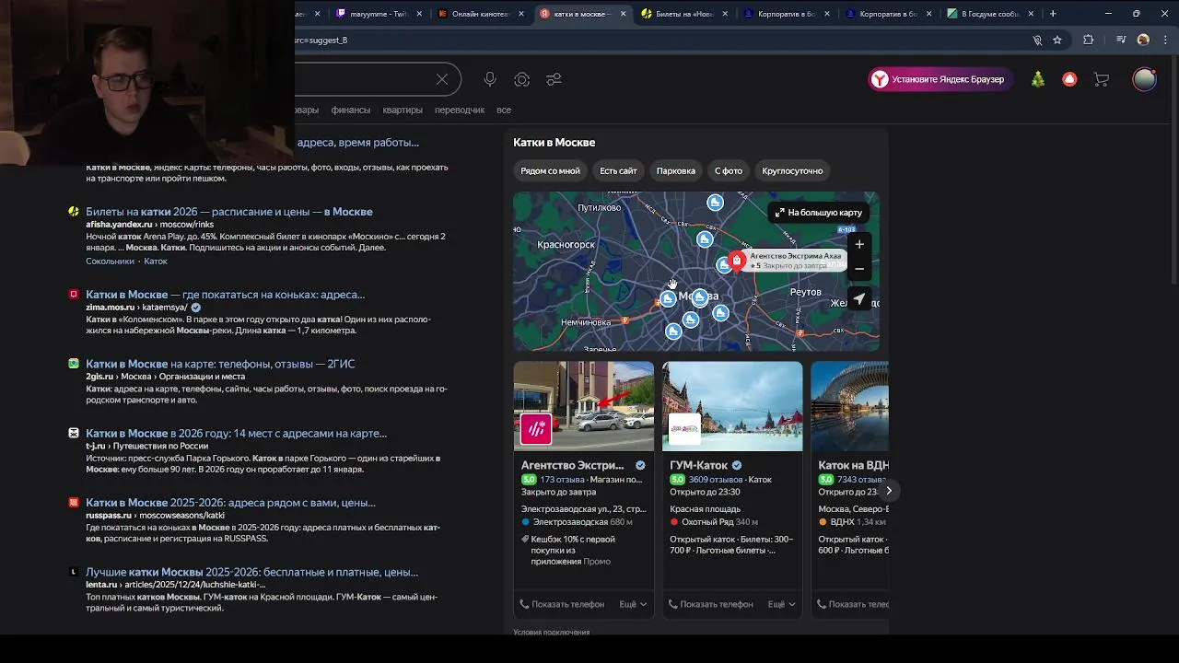Viewport: 1179px width, 663px height.
Task: Click Установите Яндекс Браузер button
Action: (x=940, y=79)
